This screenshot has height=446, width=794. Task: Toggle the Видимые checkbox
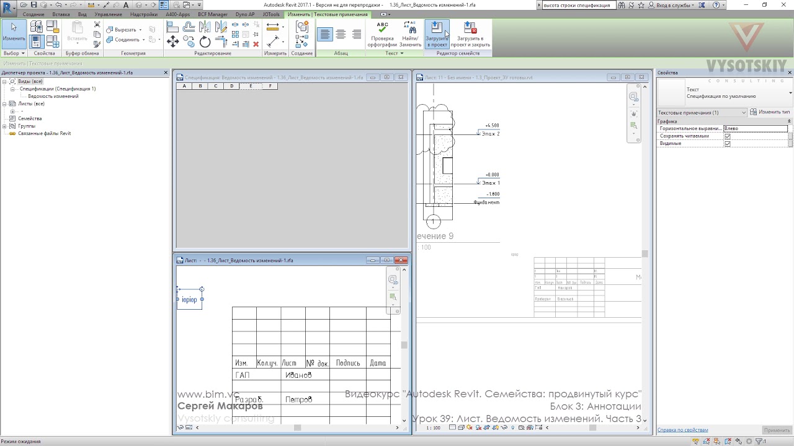click(x=728, y=144)
